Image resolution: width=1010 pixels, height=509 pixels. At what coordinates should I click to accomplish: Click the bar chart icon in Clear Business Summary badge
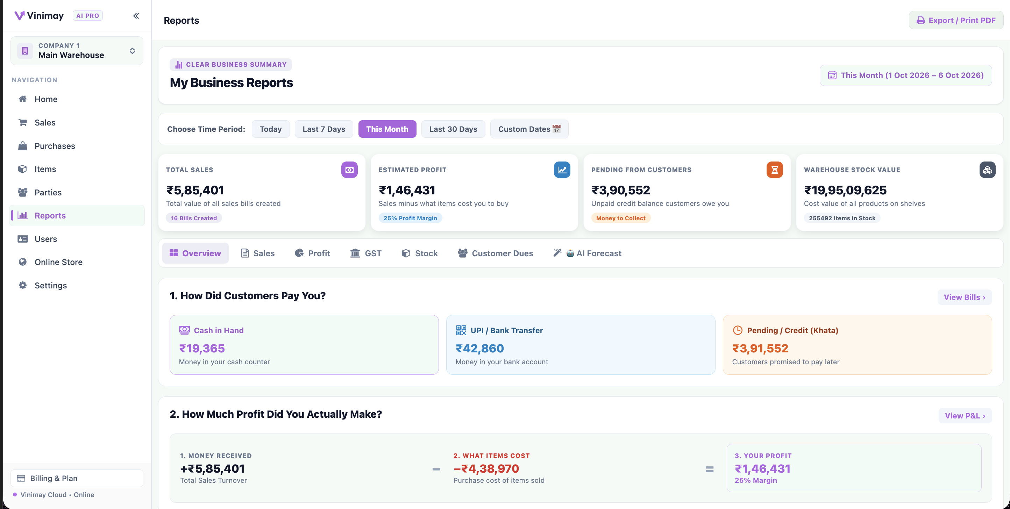click(179, 65)
